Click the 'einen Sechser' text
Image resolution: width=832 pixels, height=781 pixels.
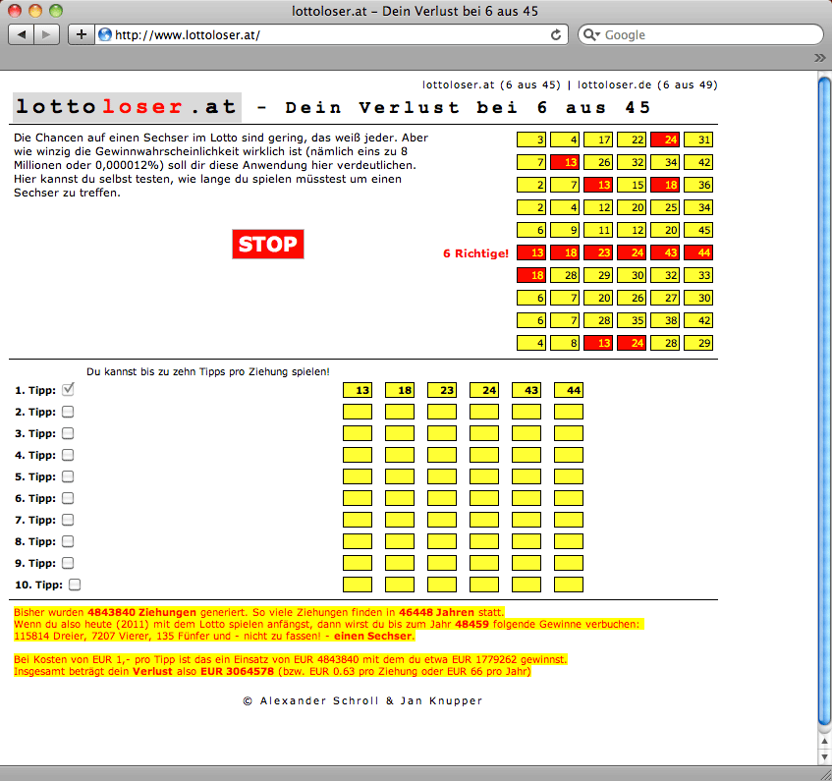(x=372, y=636)
